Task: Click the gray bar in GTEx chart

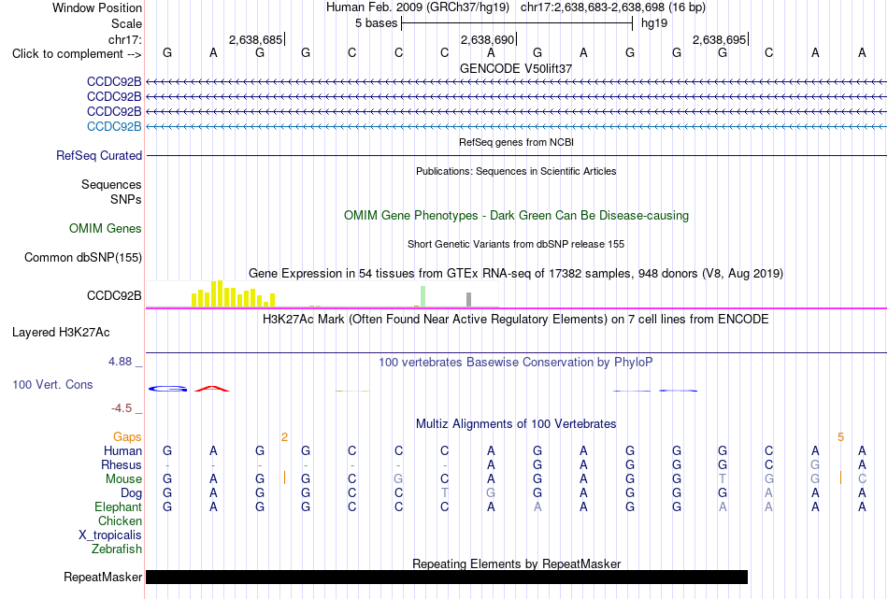Action: [468, 299]
